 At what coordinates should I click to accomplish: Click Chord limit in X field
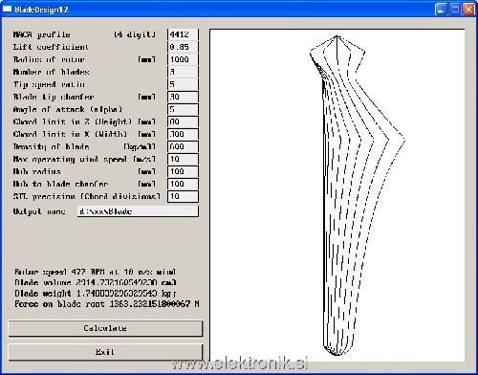183,134
